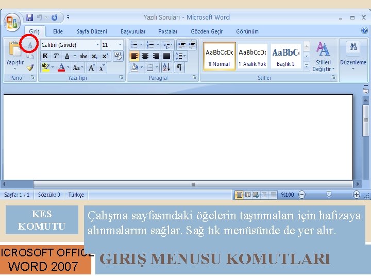The image size is (371, 278).
Task: Toggle bold K formatting
Action: coord(45,56)
